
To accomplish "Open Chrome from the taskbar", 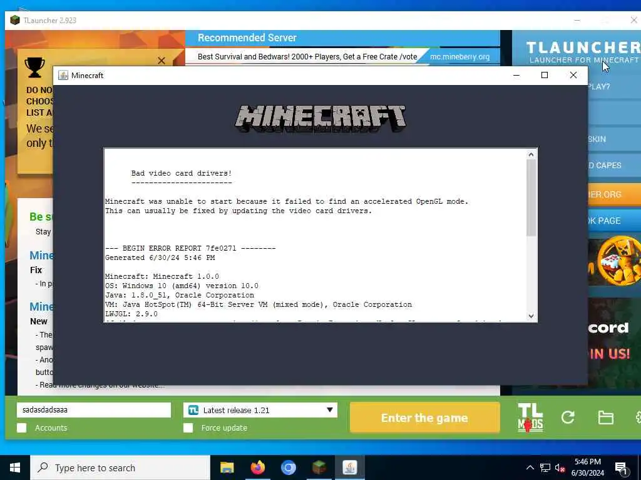I will [288, 467].
